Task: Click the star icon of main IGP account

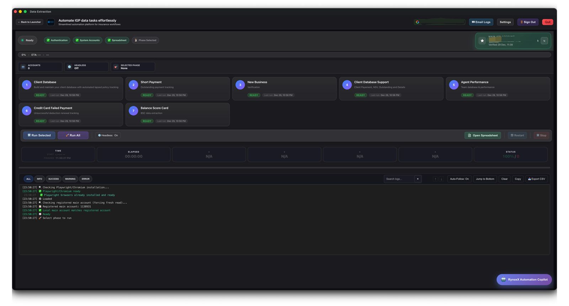Action: [x=482, y=41]
